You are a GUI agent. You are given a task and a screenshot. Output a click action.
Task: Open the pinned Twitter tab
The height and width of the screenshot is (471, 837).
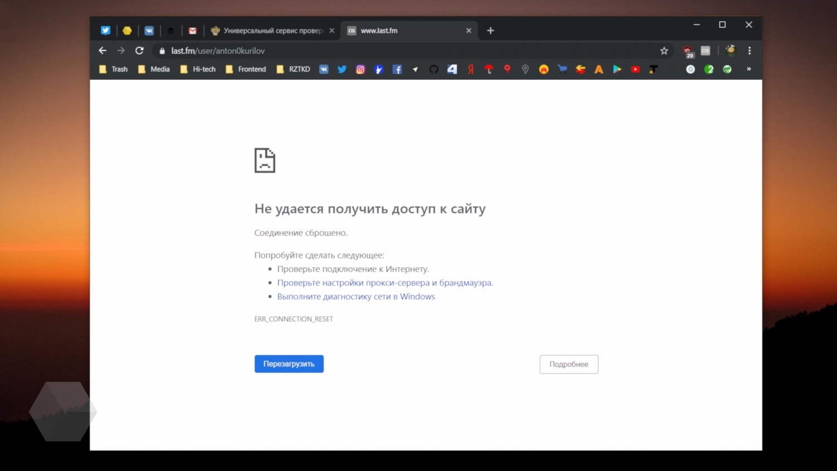[x=105, y=31]
